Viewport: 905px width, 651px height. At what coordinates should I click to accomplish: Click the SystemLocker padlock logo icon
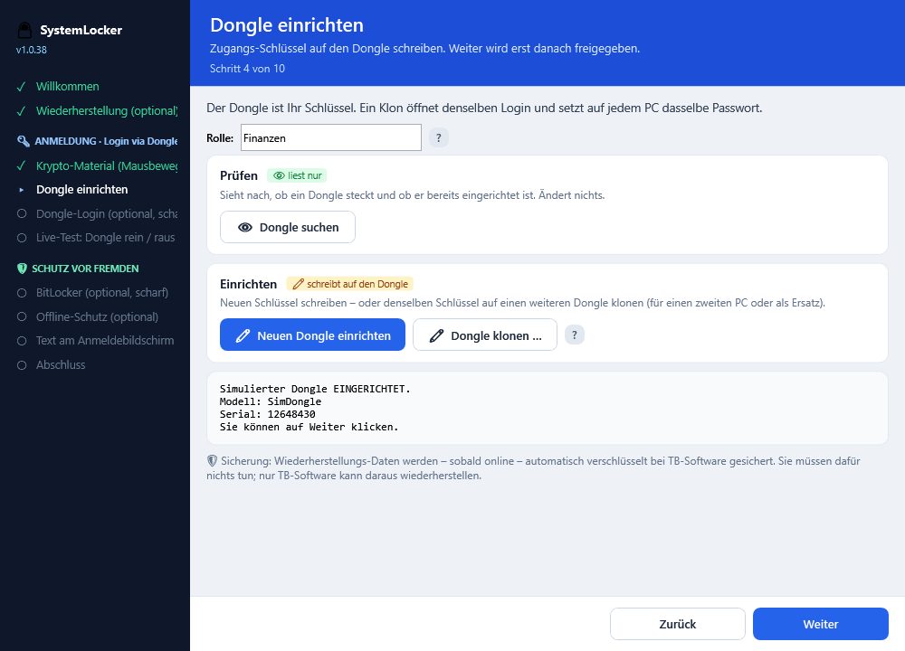(x=24, y=30)
